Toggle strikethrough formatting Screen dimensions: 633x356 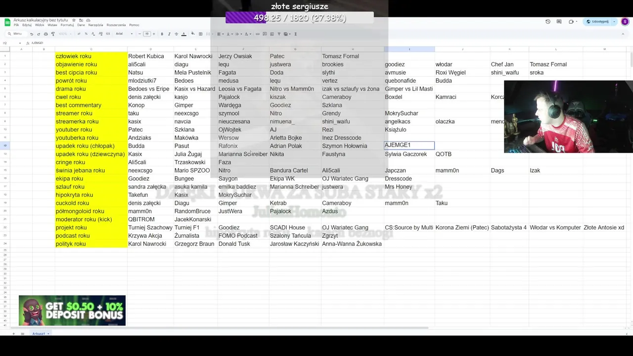176,34
